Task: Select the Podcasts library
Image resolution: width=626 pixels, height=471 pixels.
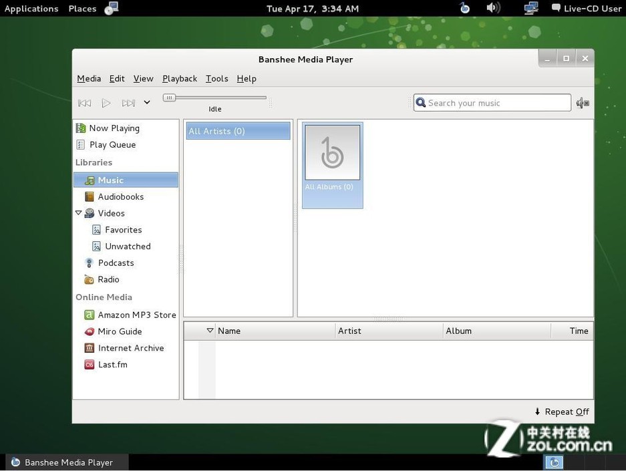Action: tap(116, 263)
